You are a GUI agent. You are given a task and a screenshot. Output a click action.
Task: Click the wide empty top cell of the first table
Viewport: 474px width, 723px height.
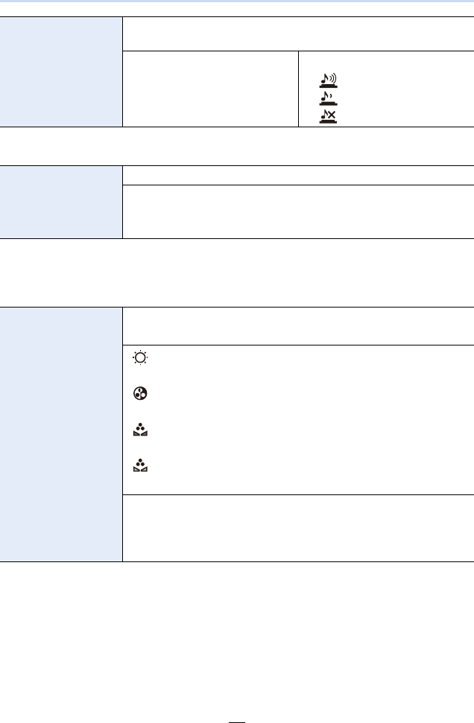[x=298, y=34]
